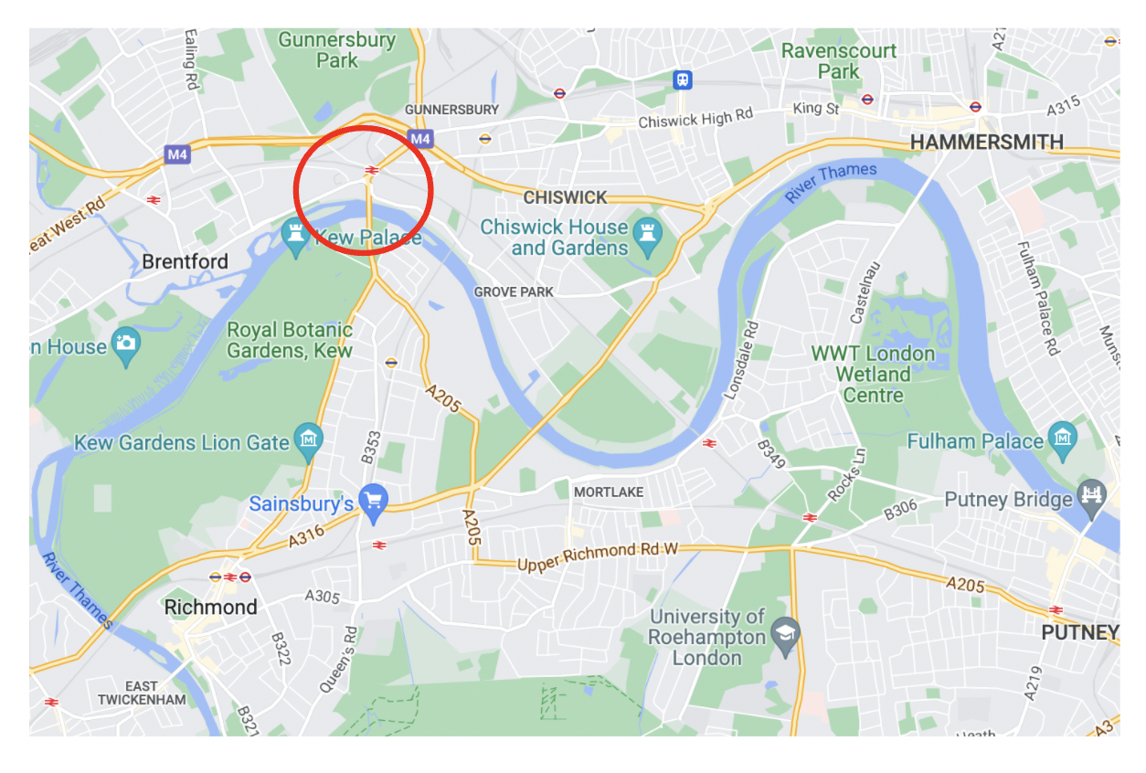Click the Royal Botanic Gardens, Kew label

pyautogui.click(x=290, y=340)
